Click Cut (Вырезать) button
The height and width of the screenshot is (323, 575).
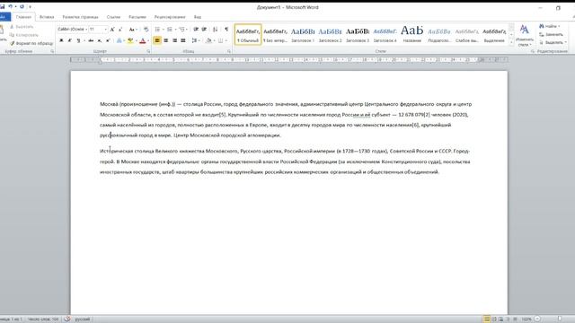pos(22,27)
